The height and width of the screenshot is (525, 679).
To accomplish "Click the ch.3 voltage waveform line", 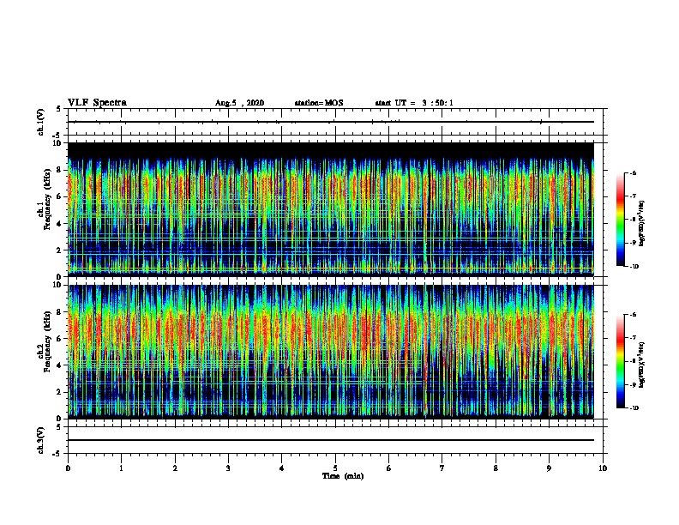I will click(x=331, y=440).
